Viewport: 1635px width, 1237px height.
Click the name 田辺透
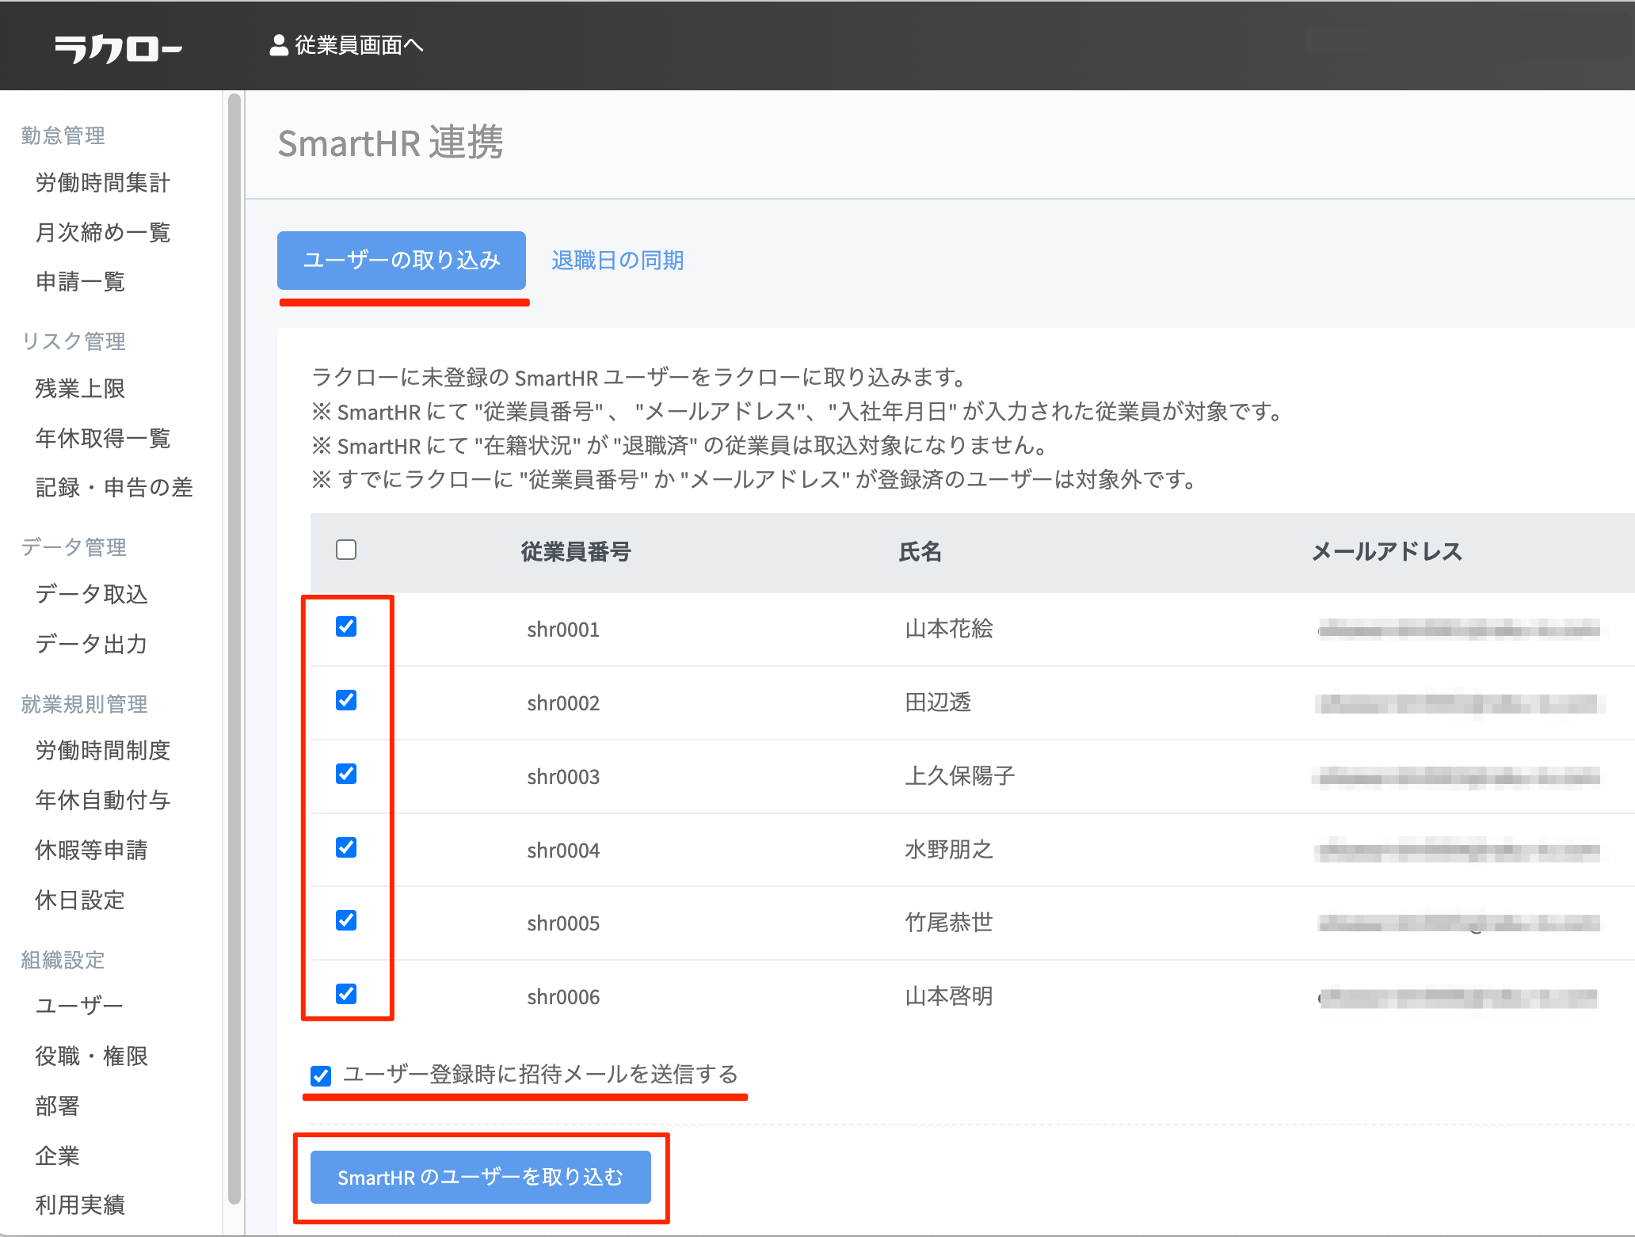click(938, 702)
